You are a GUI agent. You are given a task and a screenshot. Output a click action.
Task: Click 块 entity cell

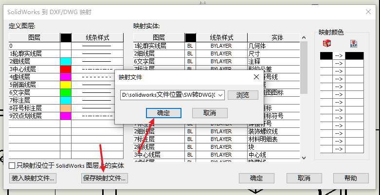[273, 147]
